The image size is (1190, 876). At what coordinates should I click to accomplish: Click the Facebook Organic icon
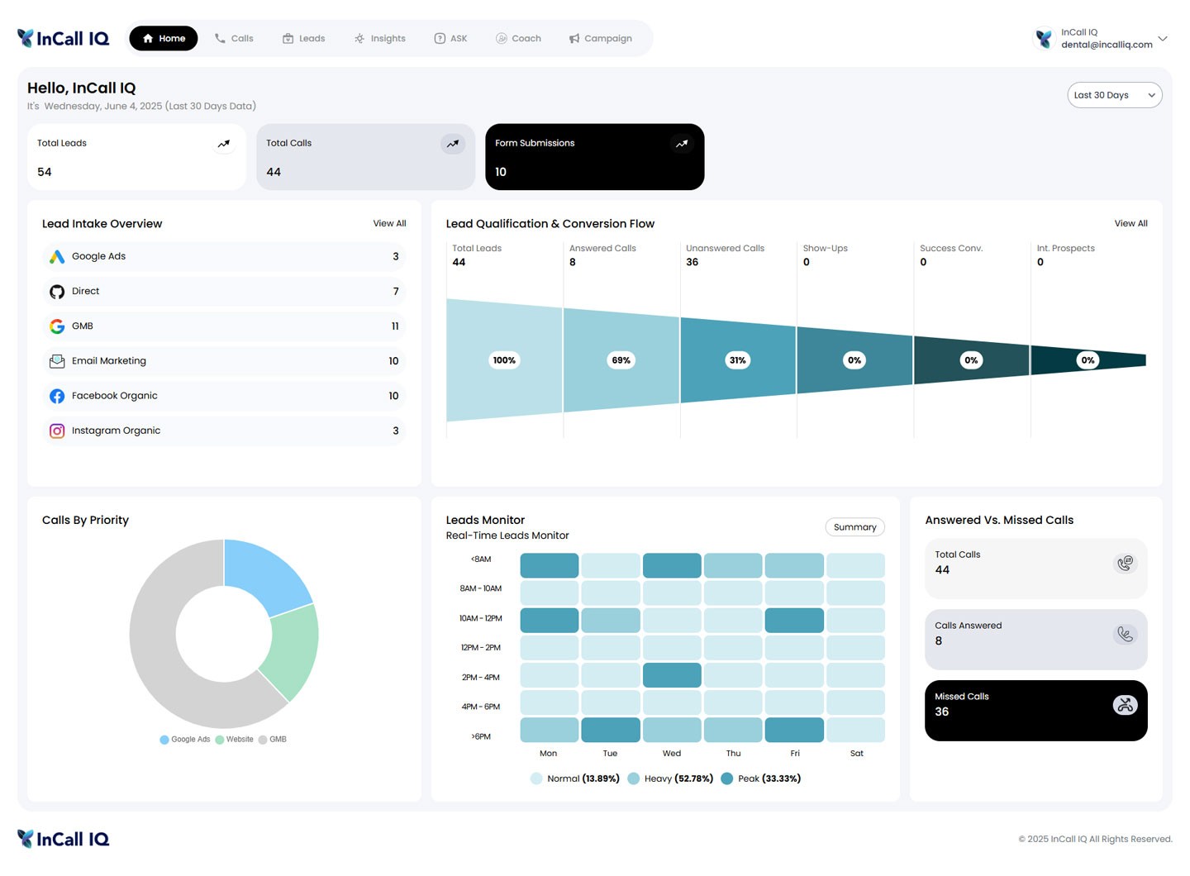click(x=56, y=396)
